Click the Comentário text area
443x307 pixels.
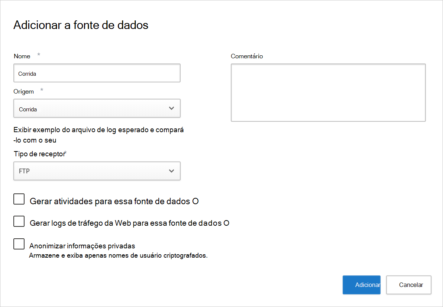(328, 92)
